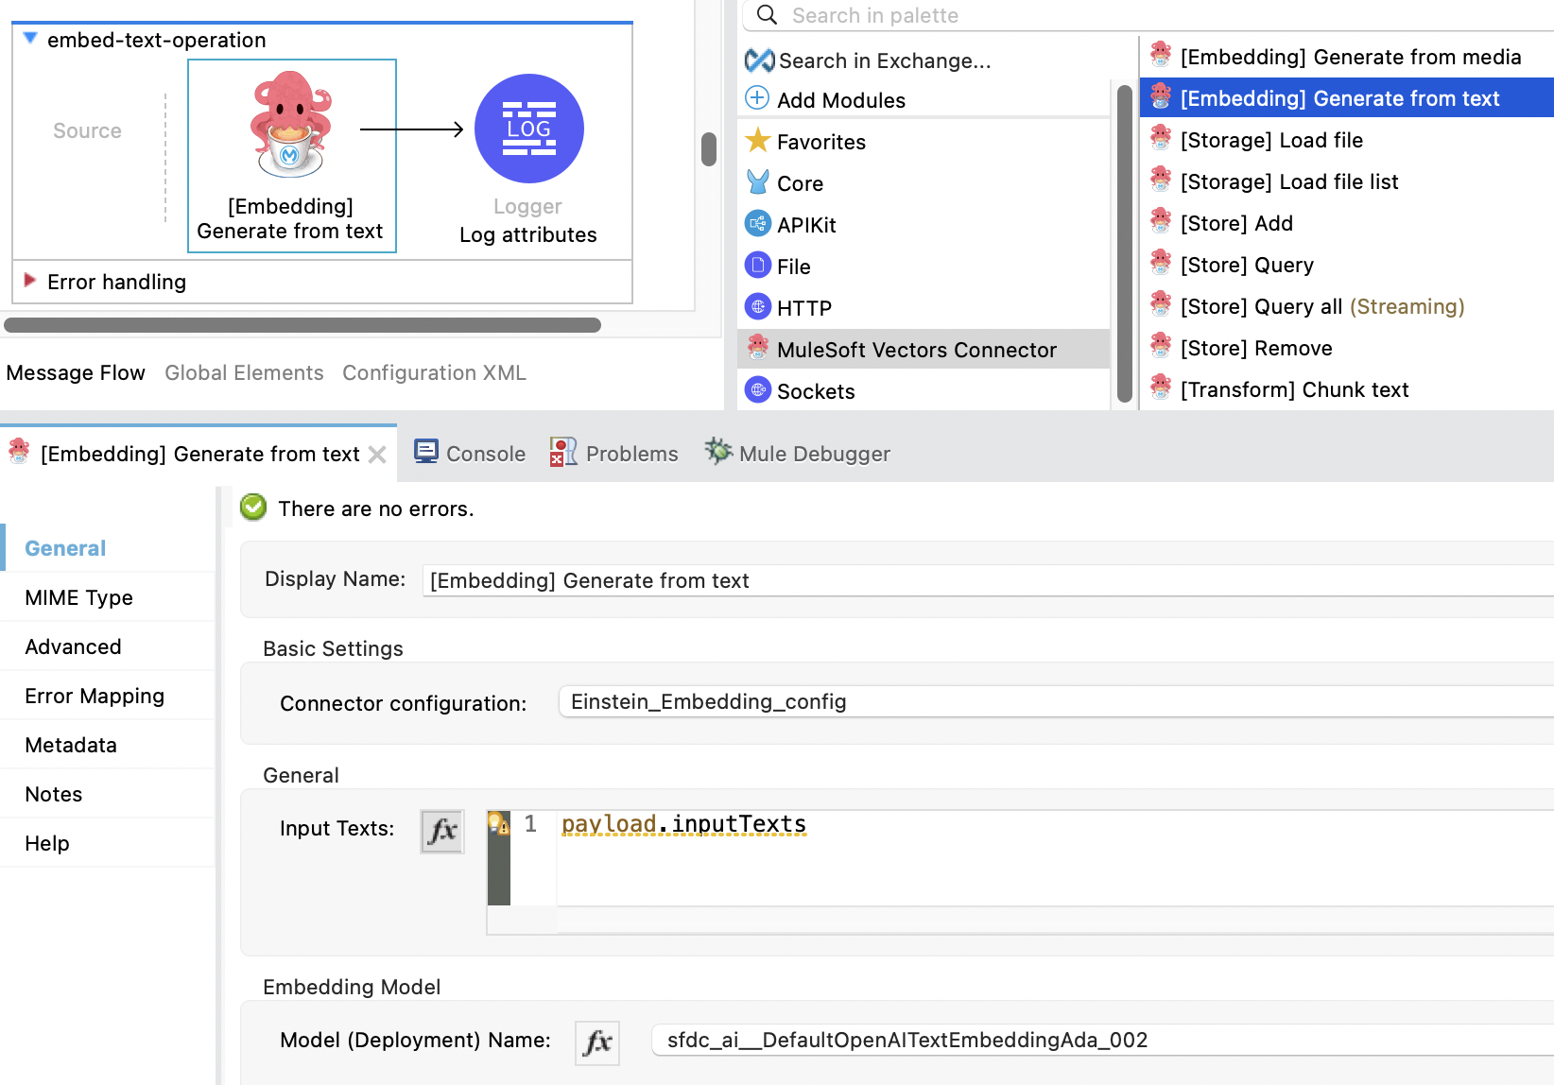Click the green no-errors status icon
This screenshot has width=1554, height=1085.
tap(253, 508)
